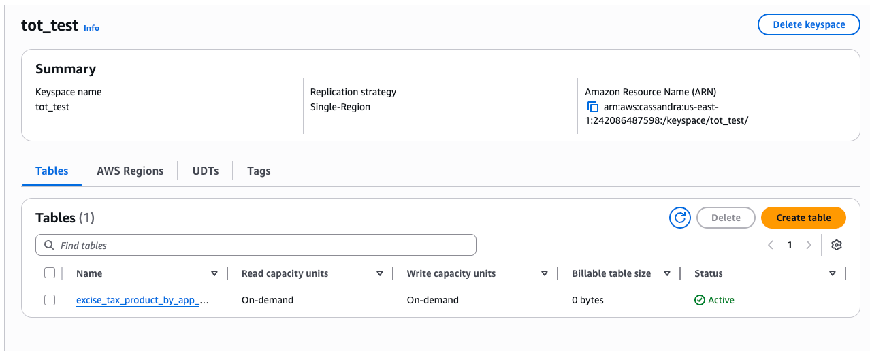This screenshot has height=351, width=870.
Task: Copy the keyspace ARN with the copy icon
Action: [x=592, y=107]
